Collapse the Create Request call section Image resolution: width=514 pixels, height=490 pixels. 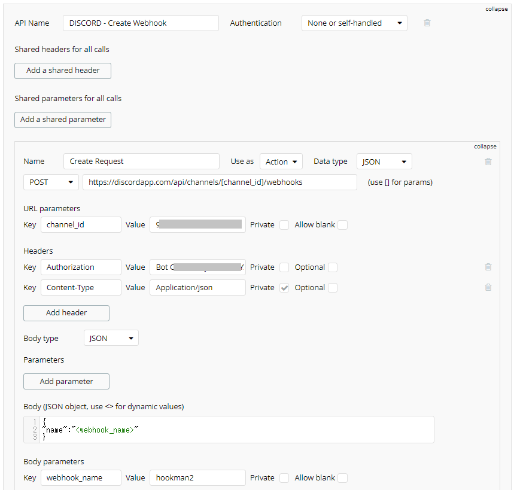485,147
